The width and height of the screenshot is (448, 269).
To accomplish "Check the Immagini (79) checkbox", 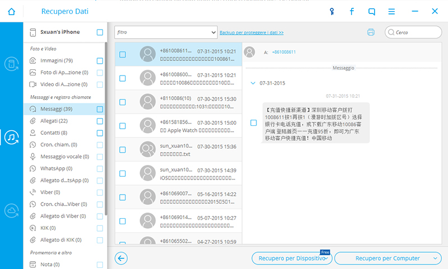I will point(100,60).
